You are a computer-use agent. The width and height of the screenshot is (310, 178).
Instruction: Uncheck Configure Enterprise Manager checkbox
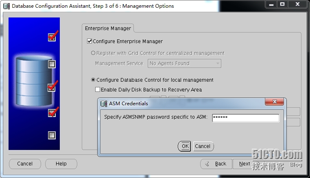click(90, 41)
